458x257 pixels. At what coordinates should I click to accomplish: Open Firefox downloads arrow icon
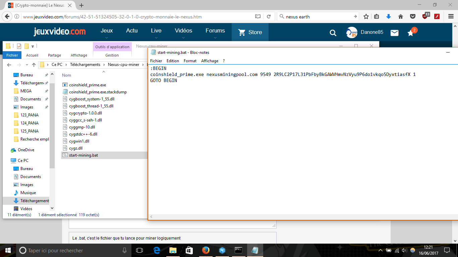pyautogui.click(x=389, y=16)
